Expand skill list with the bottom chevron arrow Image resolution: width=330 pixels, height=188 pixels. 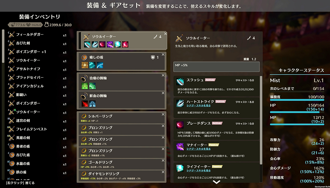pos(216,182)
